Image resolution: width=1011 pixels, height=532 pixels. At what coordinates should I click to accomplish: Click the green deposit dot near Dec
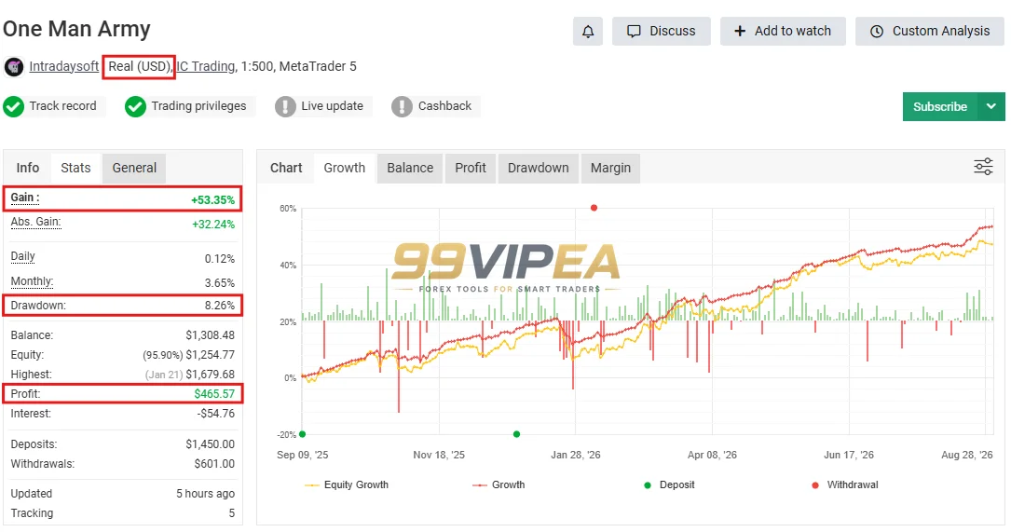516,434
